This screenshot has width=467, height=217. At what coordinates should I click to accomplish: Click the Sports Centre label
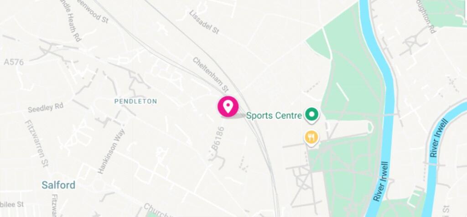274,115
